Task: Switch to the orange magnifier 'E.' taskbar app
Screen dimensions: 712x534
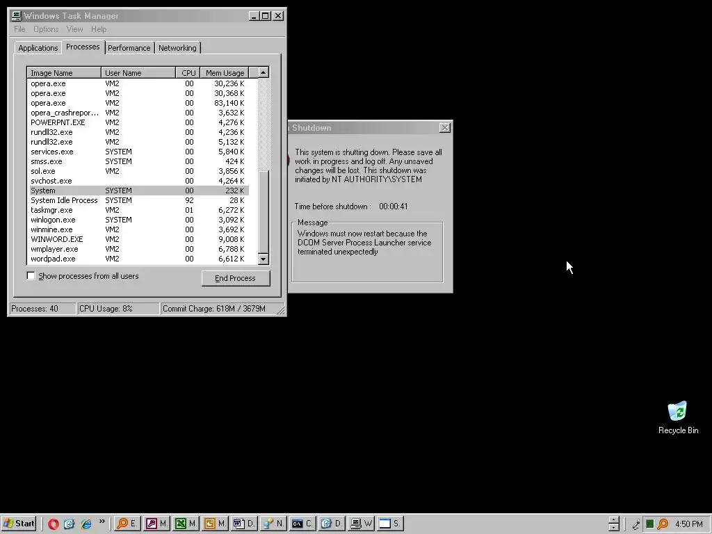Action: point(127,524)
